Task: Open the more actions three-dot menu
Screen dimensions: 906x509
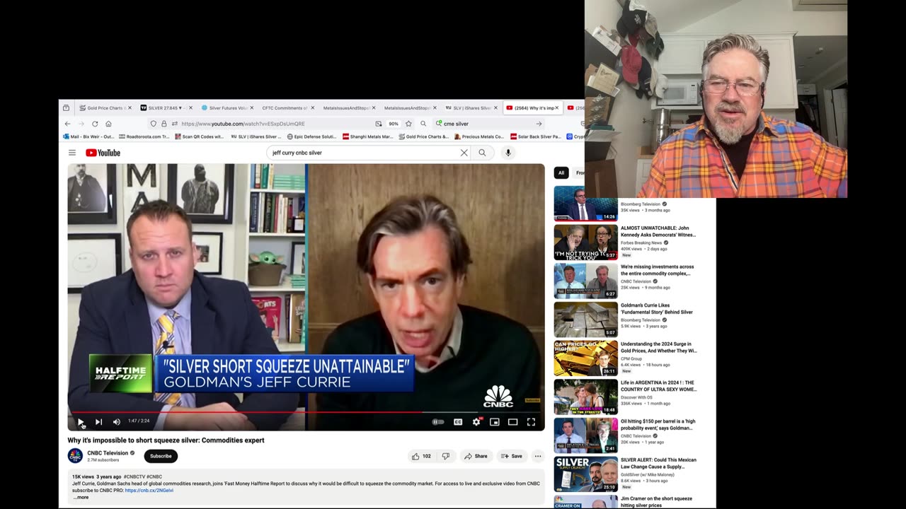Action: pyautogui.click(x=538, y=456)
